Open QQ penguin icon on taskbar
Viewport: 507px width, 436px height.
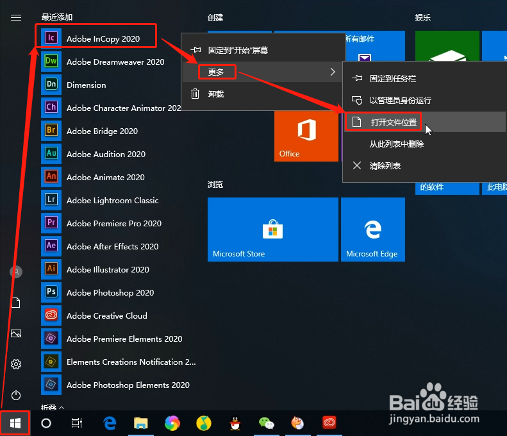click(235, 423)
